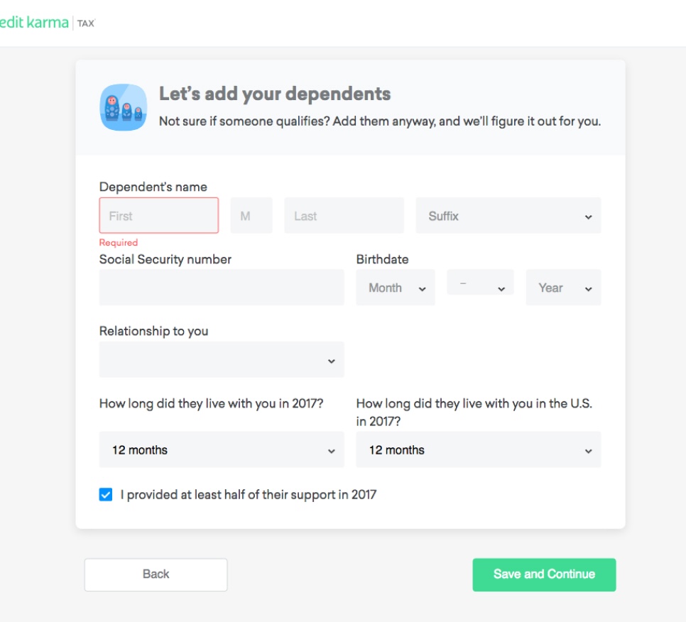Open the Suffix dropdown
This screenshot has width=686, height=622.
pyautogui.click(x=508, y=215)
